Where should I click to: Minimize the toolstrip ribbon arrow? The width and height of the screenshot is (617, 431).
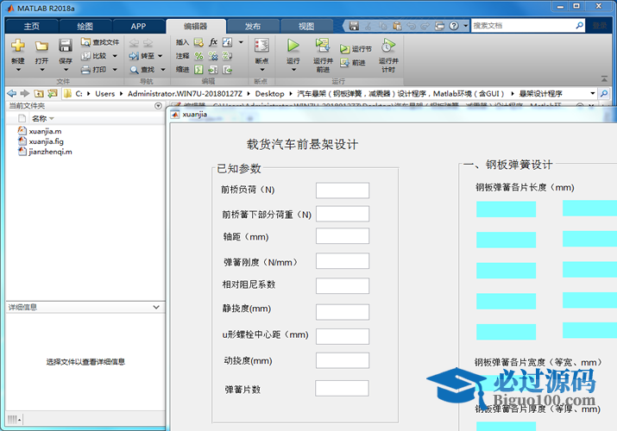click(604, 79)
